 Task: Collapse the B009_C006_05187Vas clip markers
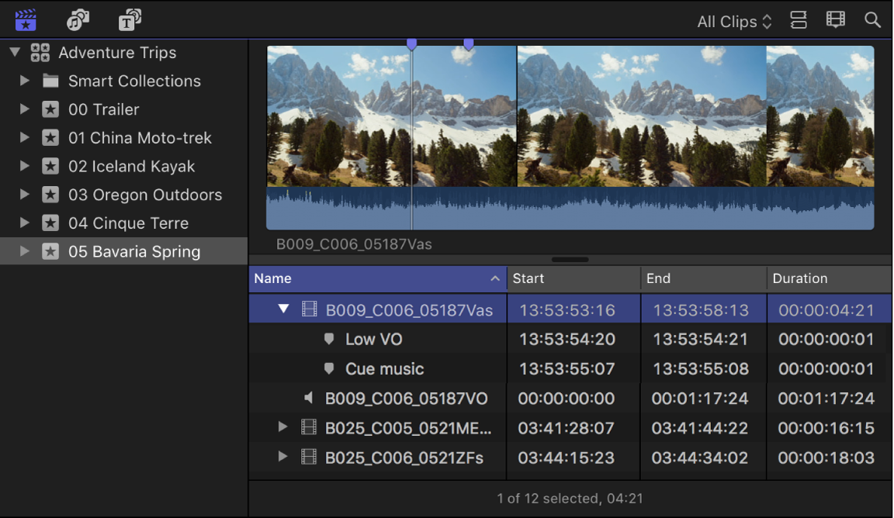283,308
